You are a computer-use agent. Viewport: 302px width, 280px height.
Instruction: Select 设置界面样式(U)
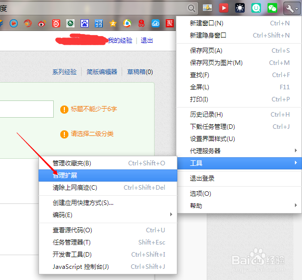click(239, 139)
